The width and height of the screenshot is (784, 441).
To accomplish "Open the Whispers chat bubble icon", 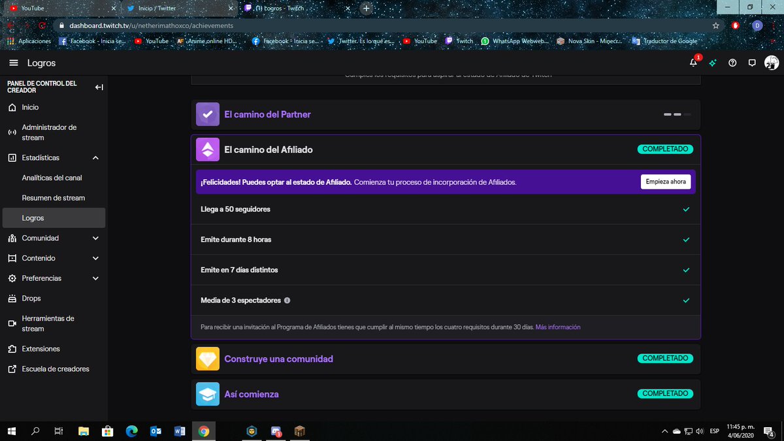I will pos(751,63).
